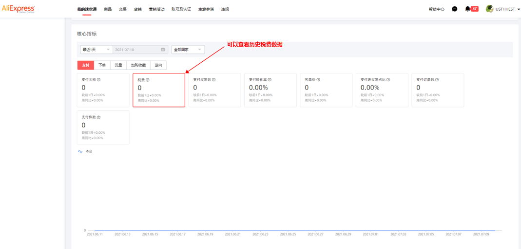The height and width of the screenshot is (249, 521).
Task: Expand the USTHHEST account menu arrow
Action: point(518,9)
